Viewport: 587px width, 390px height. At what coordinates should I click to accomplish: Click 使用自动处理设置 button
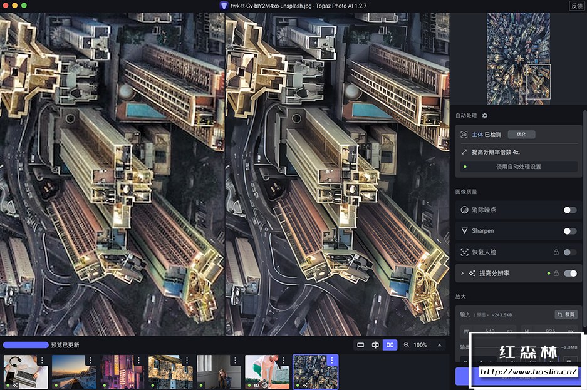coord(518,167)
